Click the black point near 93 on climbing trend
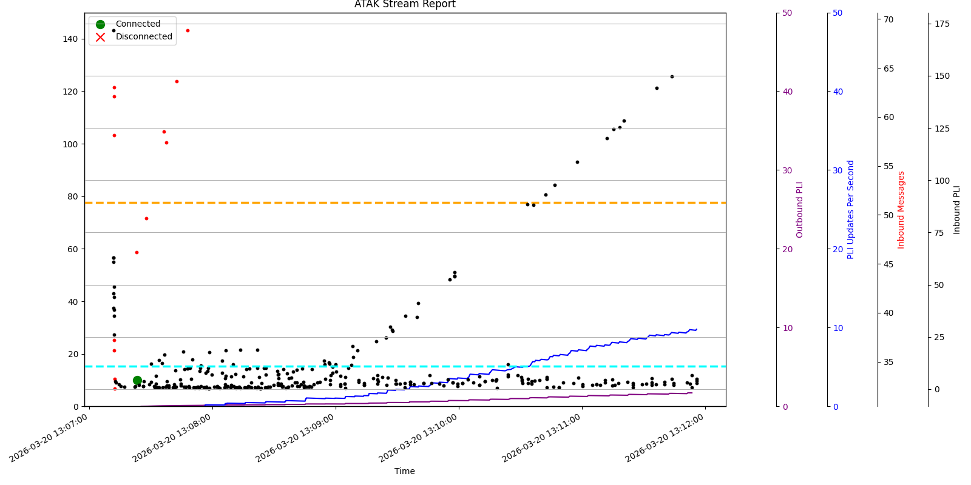The width and height of the screenshot is (971, 485). click(x=577, y=162)
